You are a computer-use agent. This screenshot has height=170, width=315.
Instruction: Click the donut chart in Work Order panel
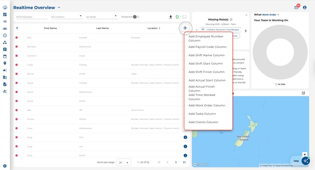[280, 52]
